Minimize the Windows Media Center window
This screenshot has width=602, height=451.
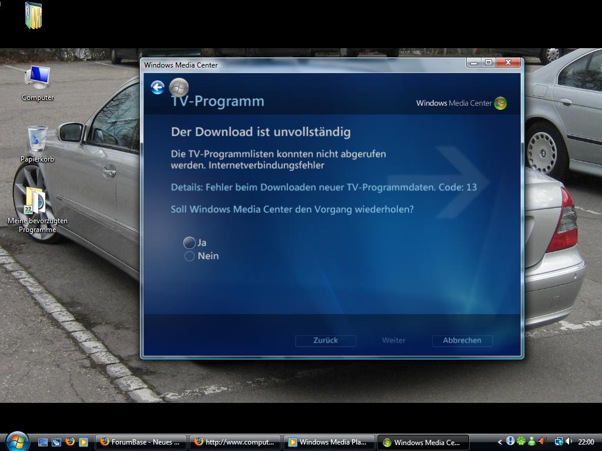(474, 62)
